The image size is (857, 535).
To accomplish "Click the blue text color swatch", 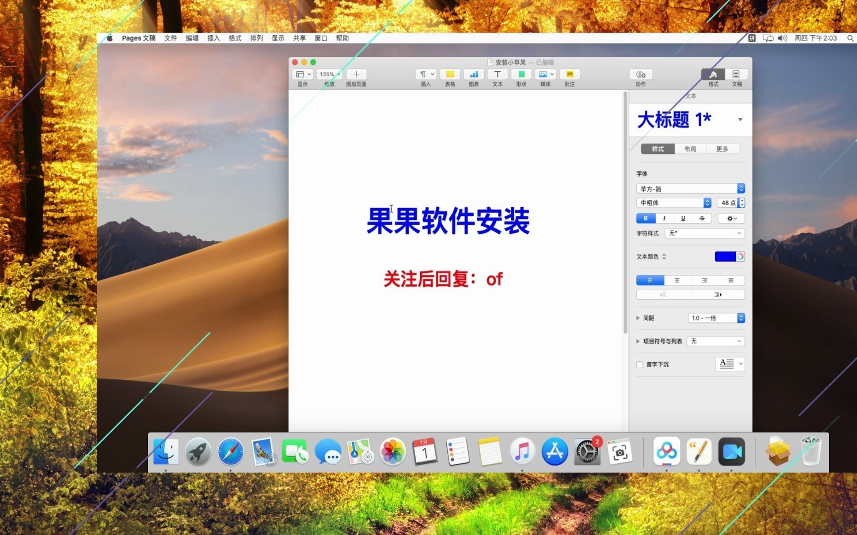I will (725, 257).
